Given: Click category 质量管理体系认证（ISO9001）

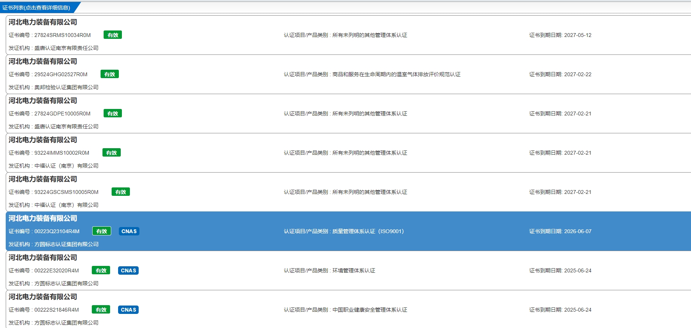Looking at the screenshot, I should pyautogui.click(x=368, y=231).
